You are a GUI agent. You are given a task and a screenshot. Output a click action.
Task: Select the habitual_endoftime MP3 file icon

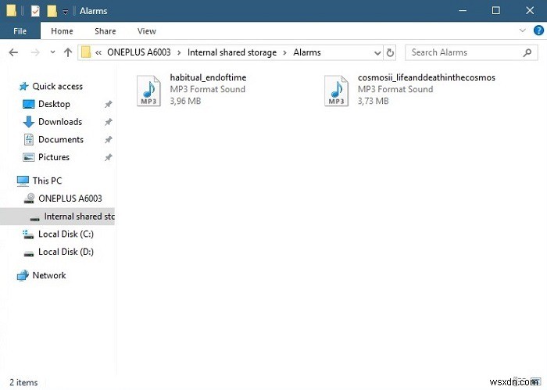pyautogui.click(x=148, y=90)
